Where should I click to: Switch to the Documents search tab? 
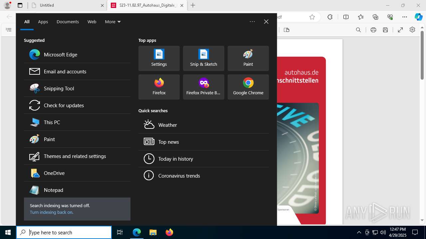click(68, 22)
